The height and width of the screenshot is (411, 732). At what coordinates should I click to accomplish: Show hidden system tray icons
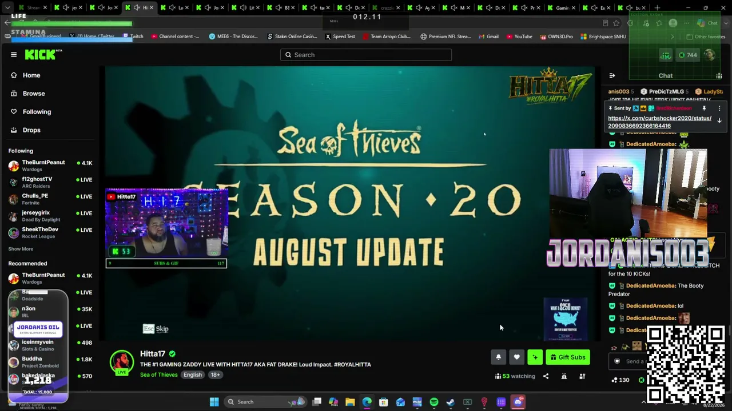click(x=643, y=402)
